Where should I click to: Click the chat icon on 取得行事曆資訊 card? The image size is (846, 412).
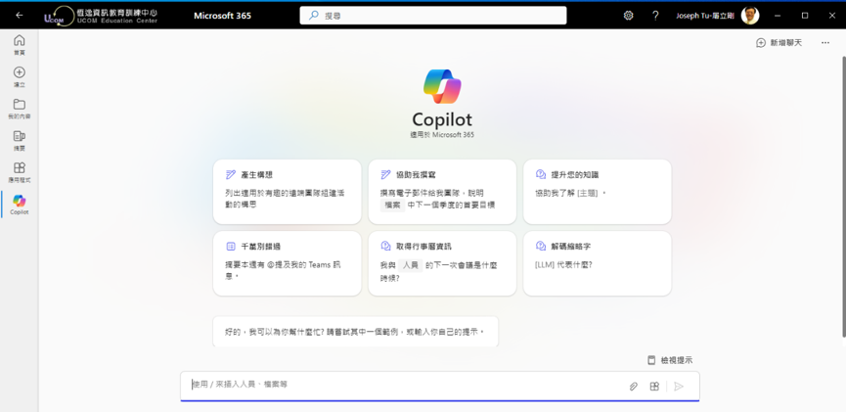[385, 247]
